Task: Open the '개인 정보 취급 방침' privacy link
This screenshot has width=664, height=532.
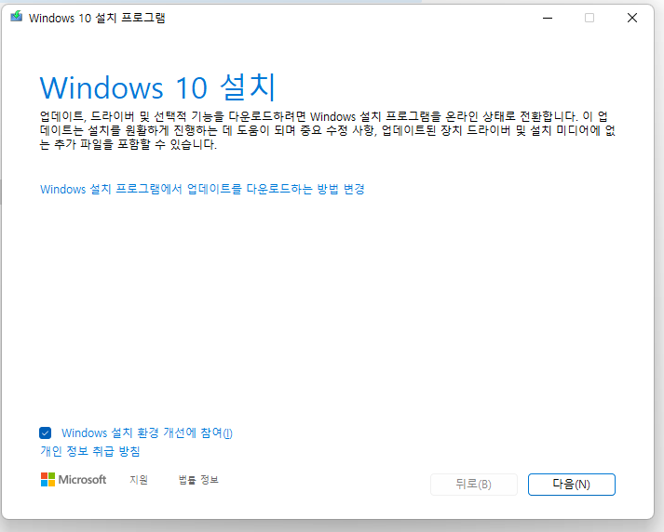Action: pyautogui.click(x=90, y=451)
